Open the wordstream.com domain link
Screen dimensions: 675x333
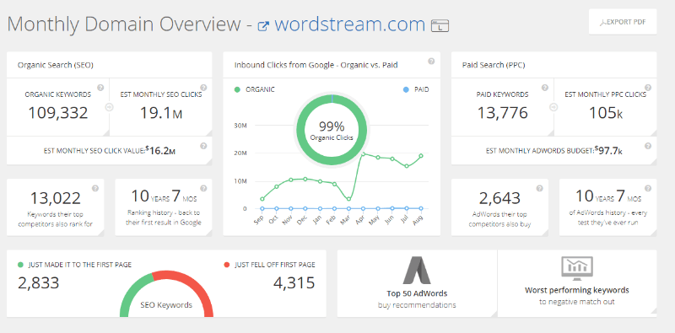(x=349, y=24)
